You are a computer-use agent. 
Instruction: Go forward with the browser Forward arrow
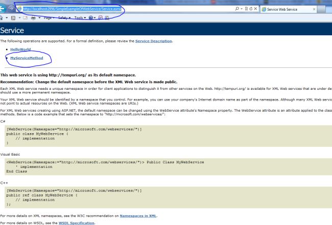(11, 9)
